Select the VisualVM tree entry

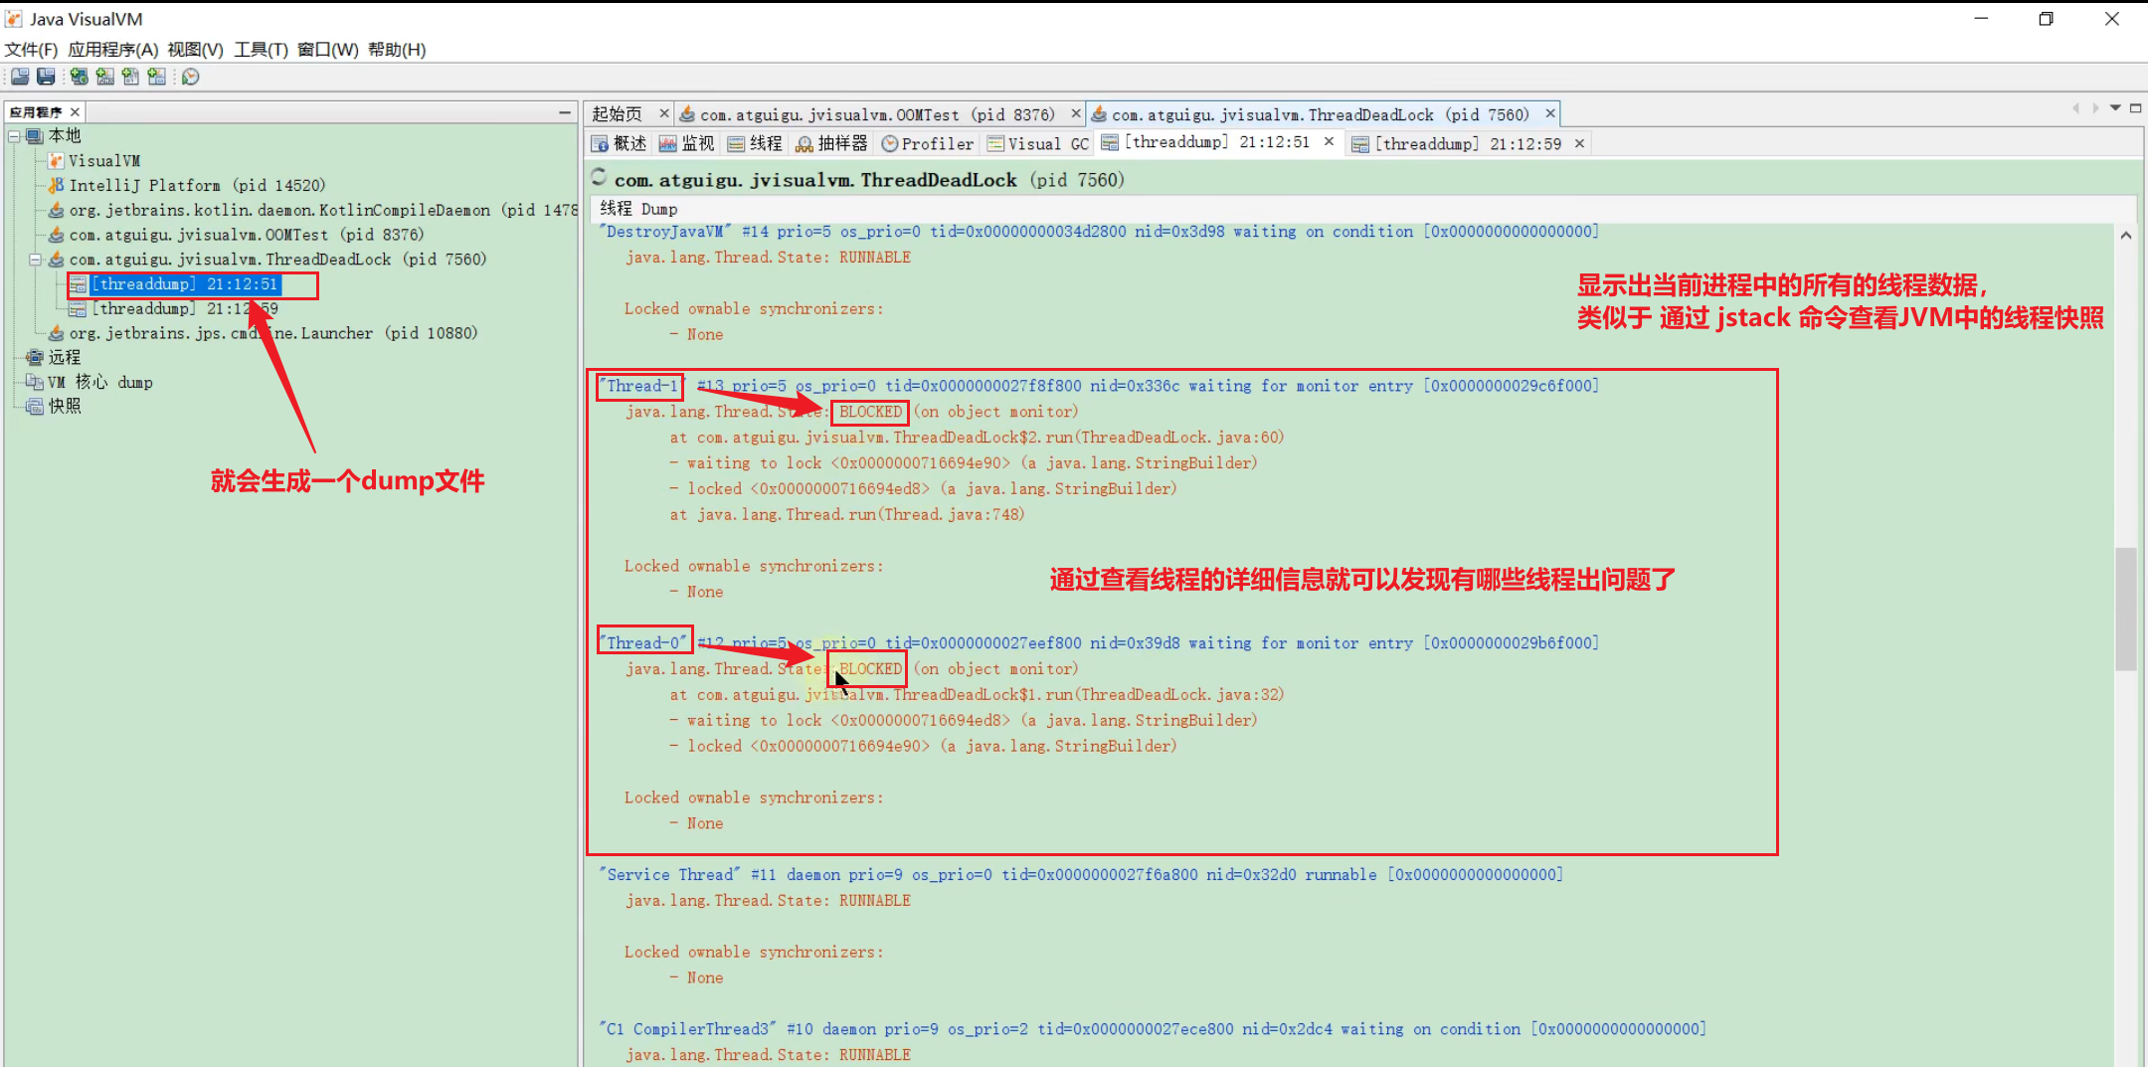[x=104, y=161]
